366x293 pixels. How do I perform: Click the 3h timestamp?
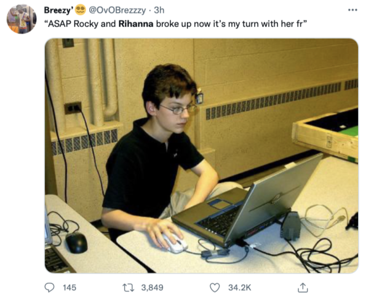(x=159, y=10)
